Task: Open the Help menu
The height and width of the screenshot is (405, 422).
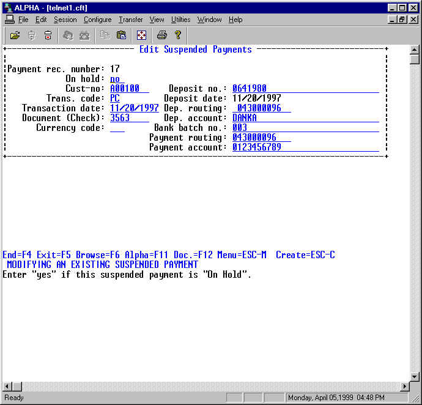Action: (235, 20)
